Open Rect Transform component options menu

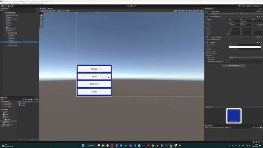pos(261,17)
